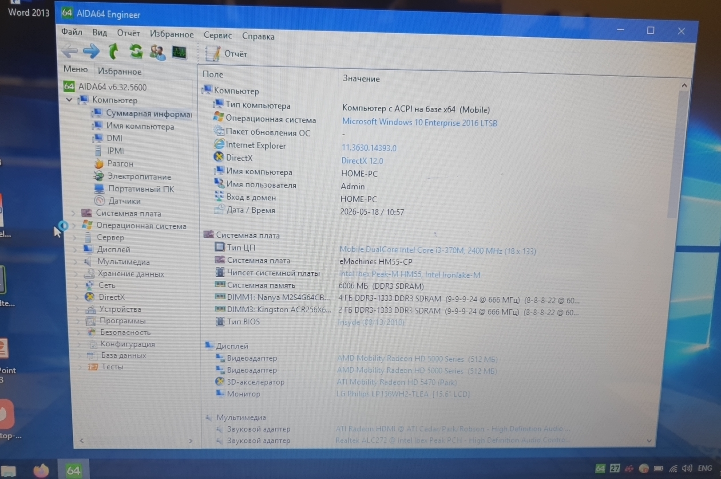Open the Избранное menu in the menu bar
The image size is (721, 479).
click(171, 34)
